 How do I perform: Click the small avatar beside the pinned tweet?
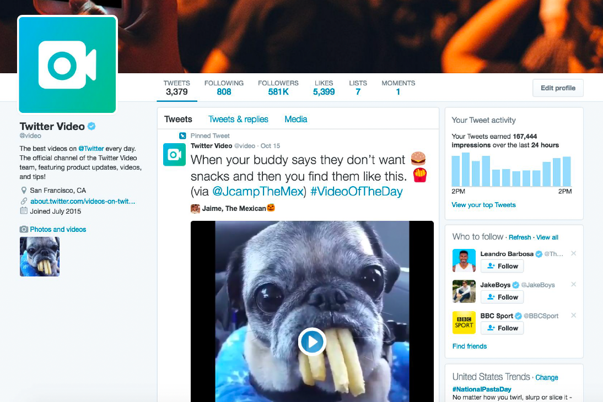point(174,155)
